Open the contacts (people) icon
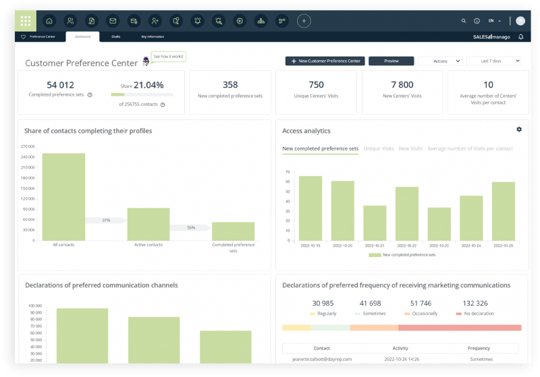The width and height of the screenshot is (540, 377). tap(71, 21)
